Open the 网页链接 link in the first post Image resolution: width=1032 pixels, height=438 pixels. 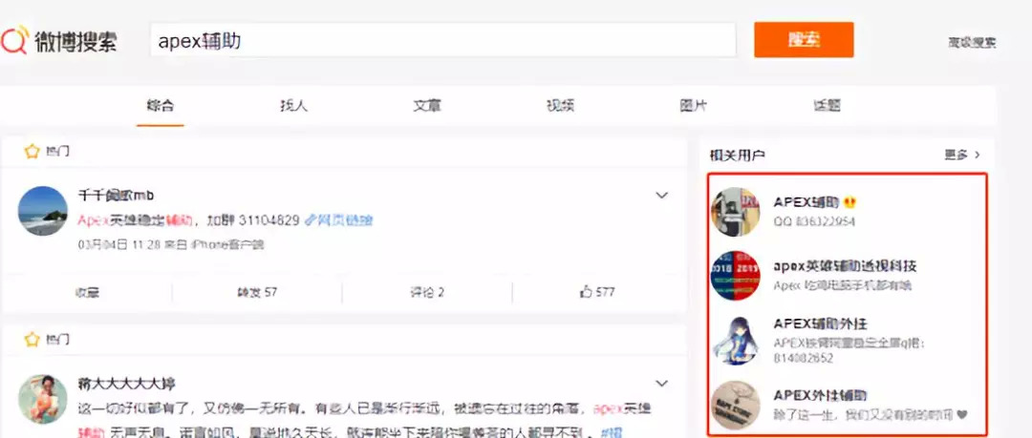(x=339, y=219)
